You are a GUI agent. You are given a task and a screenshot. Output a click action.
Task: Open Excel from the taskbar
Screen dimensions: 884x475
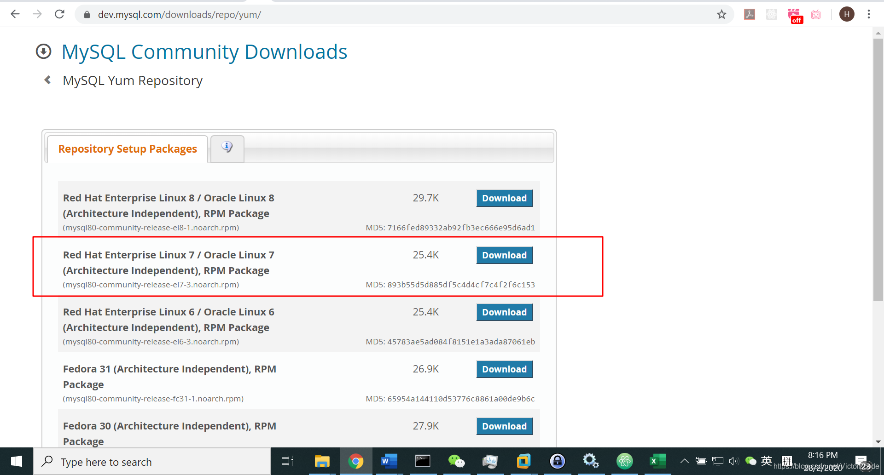pyautogui.click(x=658, y=461)
